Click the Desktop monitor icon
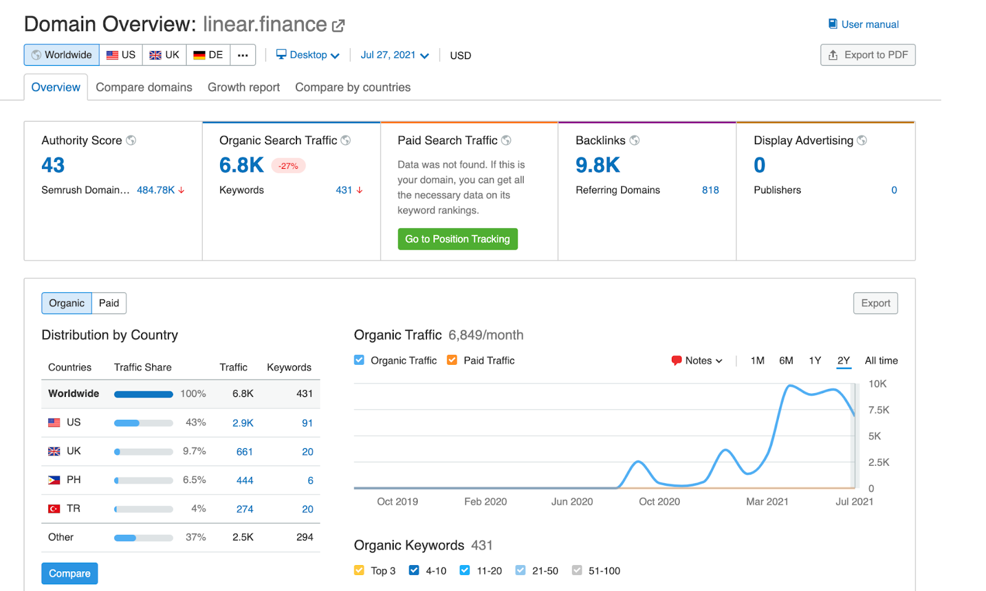The height and width of the screenshot is (591, 986). coord(281,54)
